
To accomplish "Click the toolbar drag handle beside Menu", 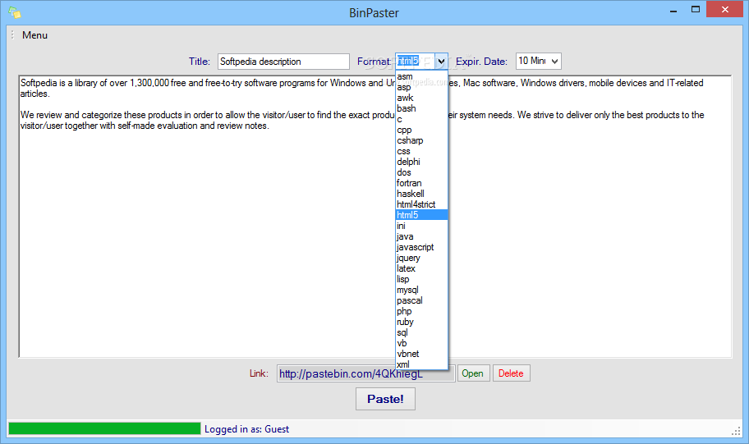I will (x=12, y=34).
